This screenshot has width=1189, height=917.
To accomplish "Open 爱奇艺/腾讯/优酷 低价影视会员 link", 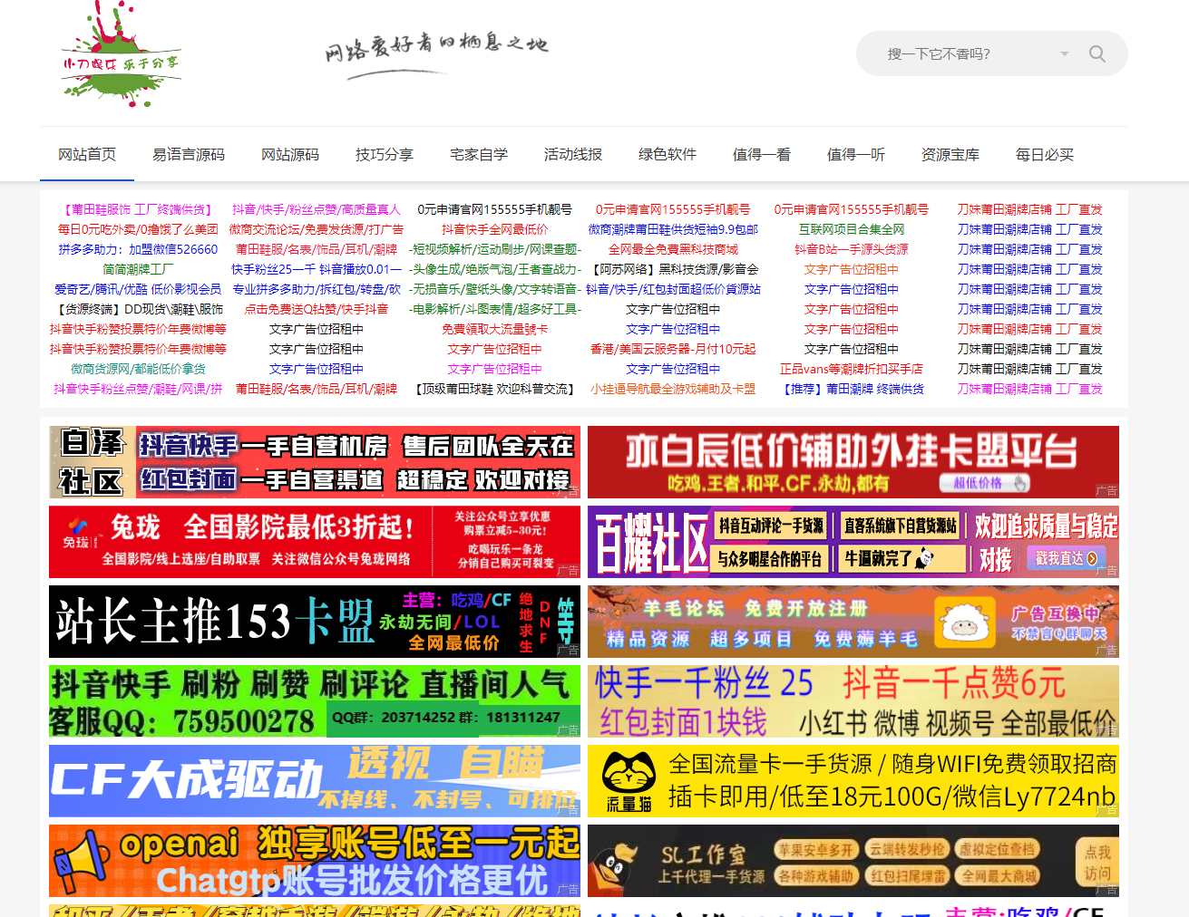I will [138, 289].
